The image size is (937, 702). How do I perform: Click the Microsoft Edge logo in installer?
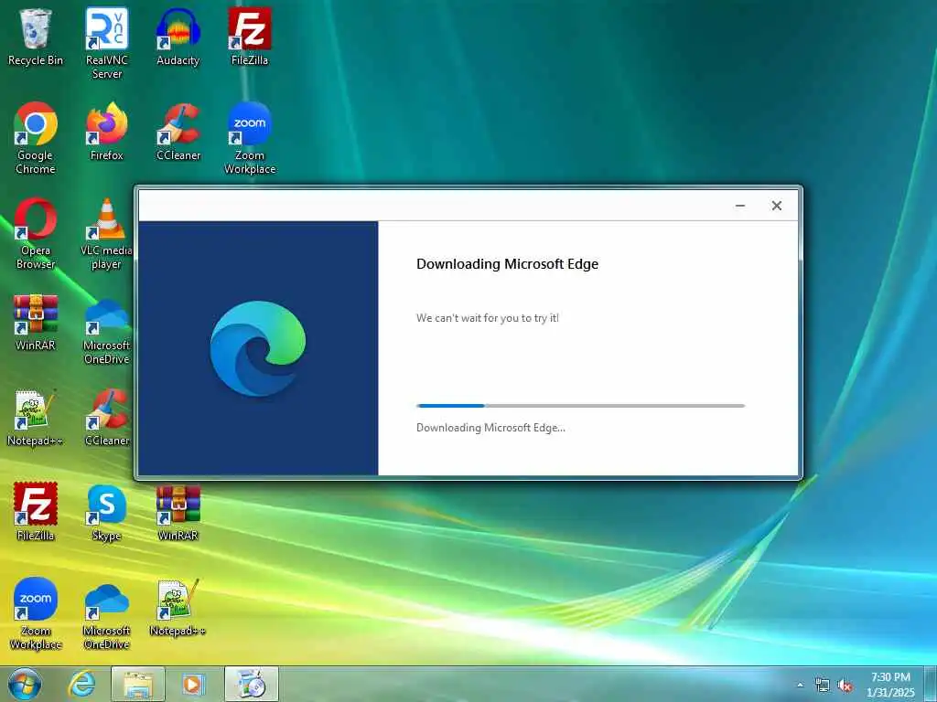tap(257, 348)
